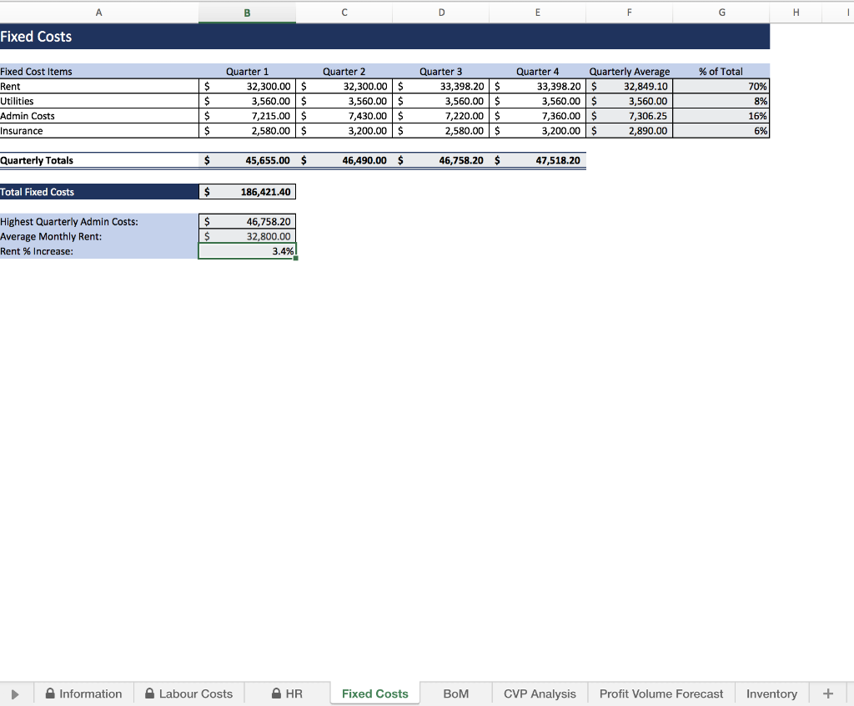Select the 70% of Total cell for Rent
Viewport: 854px width, 706px height.
[x=721, y=86]
